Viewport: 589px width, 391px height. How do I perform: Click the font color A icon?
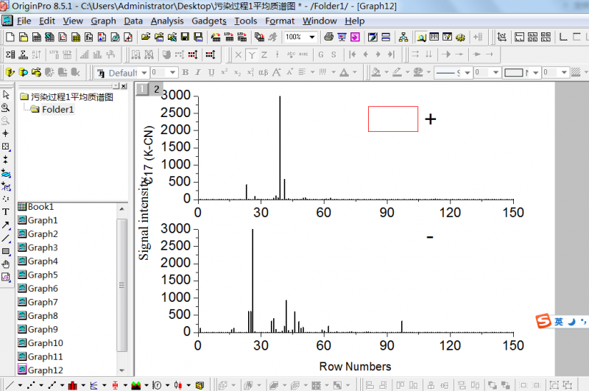pos(344,72)
